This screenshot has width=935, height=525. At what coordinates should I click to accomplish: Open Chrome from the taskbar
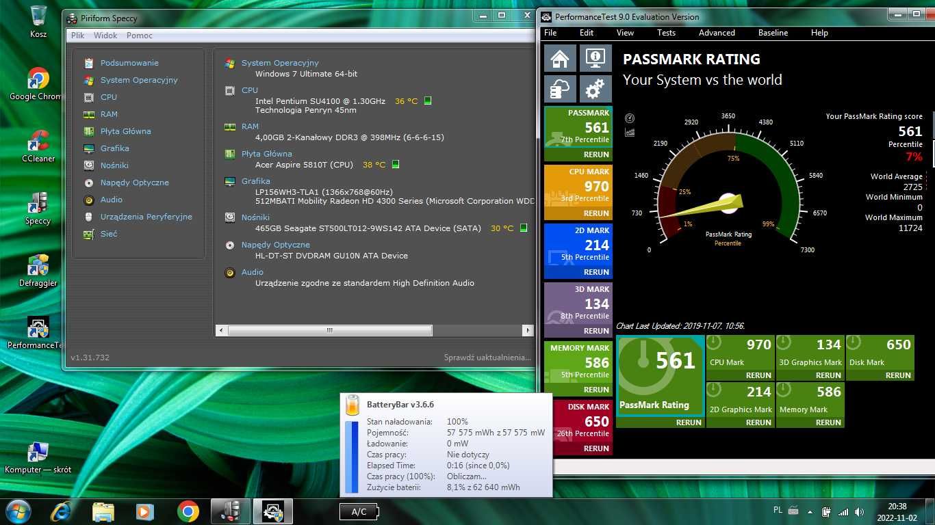[188, 511]
